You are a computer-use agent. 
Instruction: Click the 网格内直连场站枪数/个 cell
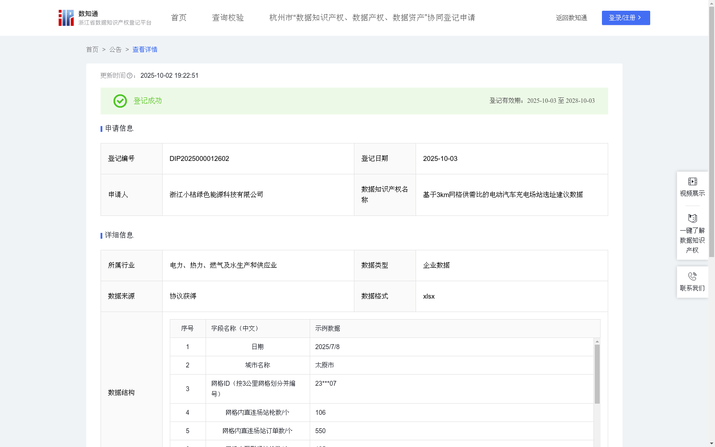(257, 413)
